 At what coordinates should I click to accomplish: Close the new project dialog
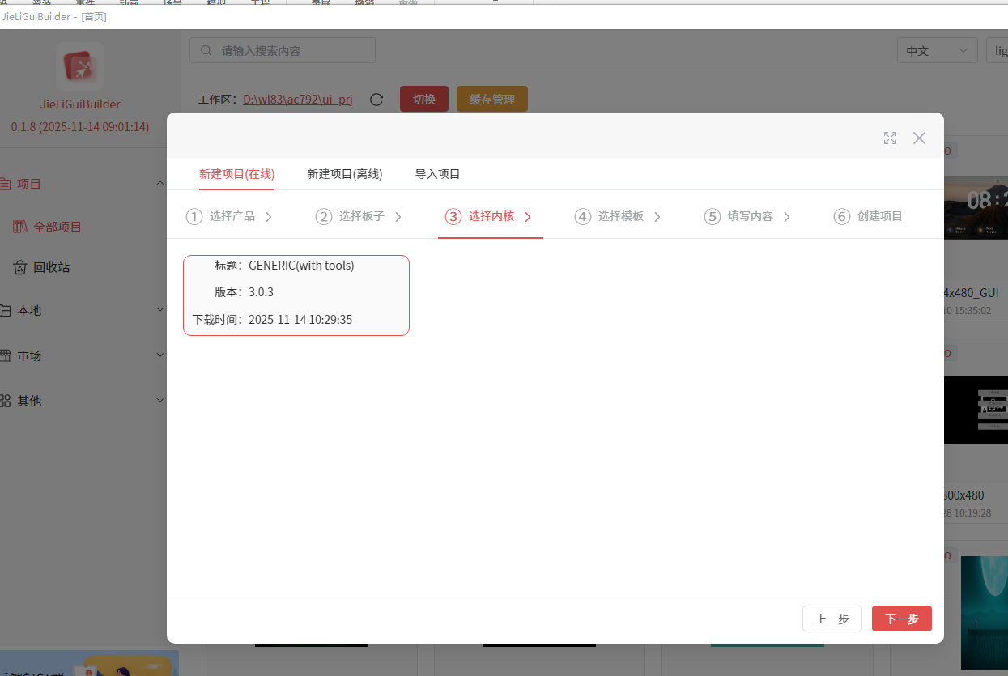coord(919,138)
